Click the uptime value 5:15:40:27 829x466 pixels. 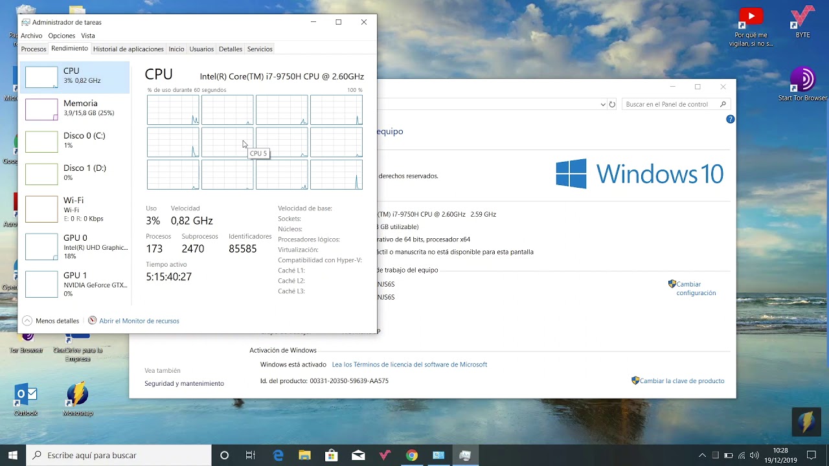click(x=168, y=277)
